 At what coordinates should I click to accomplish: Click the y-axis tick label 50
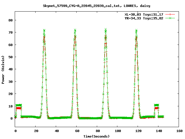point(10,57)
